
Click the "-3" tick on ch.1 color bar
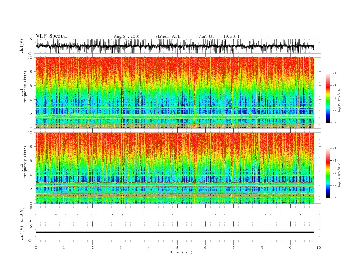click(x=335, y=73)
